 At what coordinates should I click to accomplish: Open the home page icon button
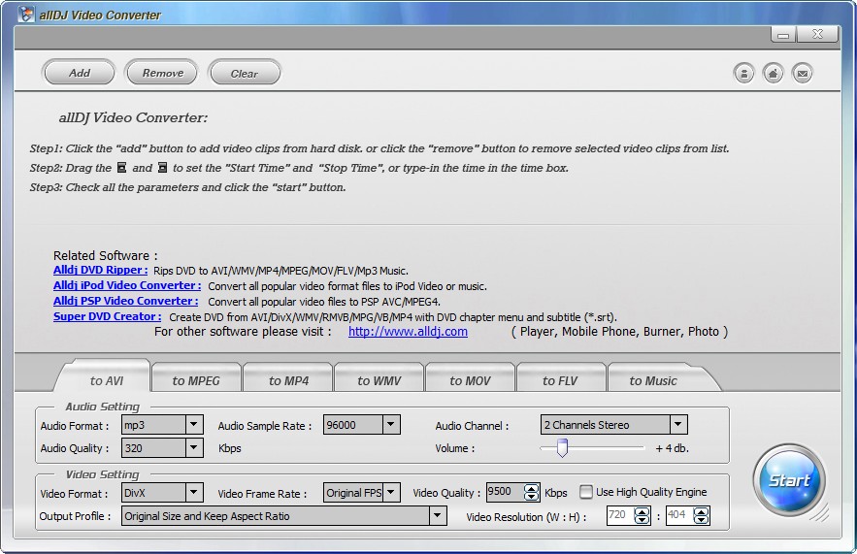point(773,73)
